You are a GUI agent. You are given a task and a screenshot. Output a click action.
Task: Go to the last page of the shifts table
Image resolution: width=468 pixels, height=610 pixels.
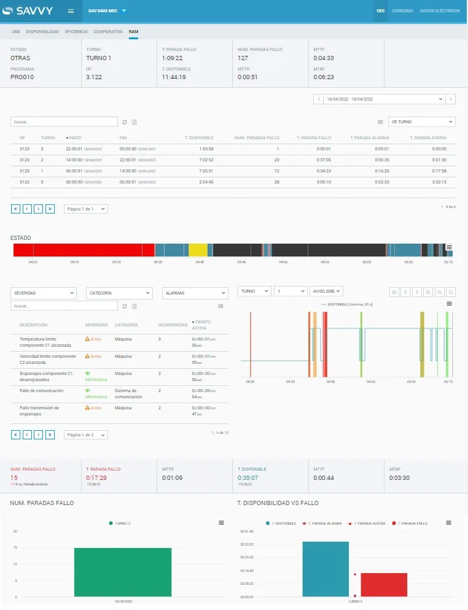tap(50, 209)
